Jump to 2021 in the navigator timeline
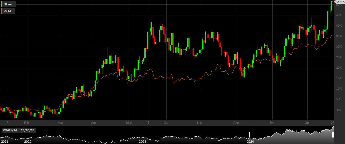The image size is (345, 144). click(x=5, y=141)
